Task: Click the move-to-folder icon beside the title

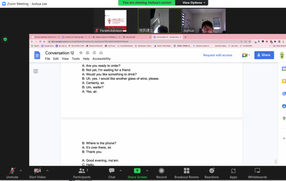Action: coord(88,53)
